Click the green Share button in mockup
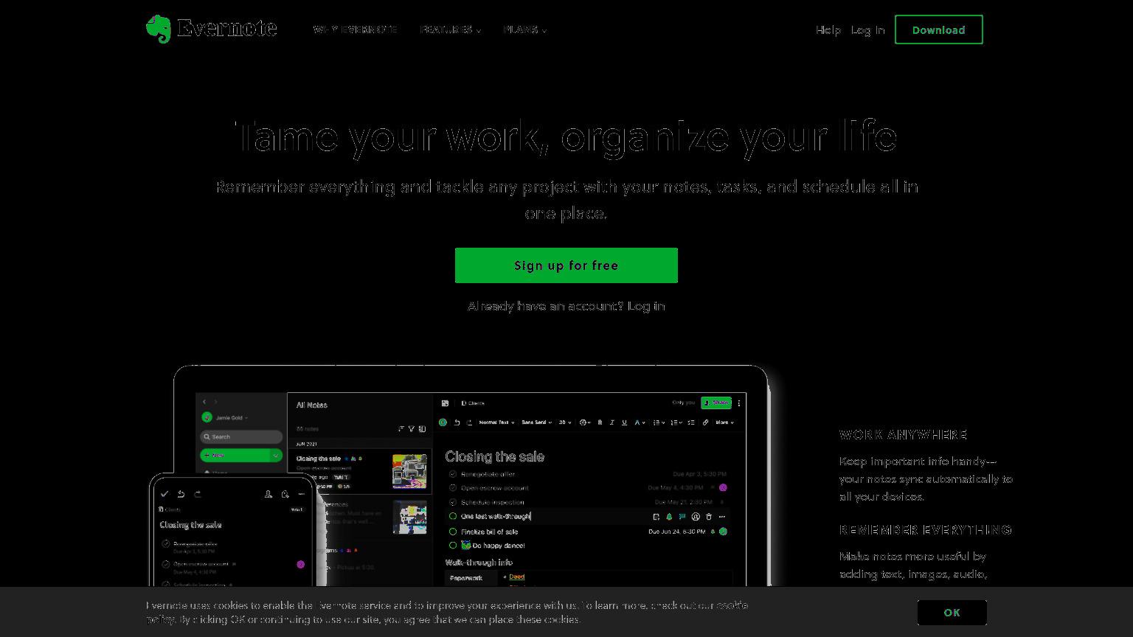Image resolution: width=1133 pixels, height=637 pixels. 716,403
